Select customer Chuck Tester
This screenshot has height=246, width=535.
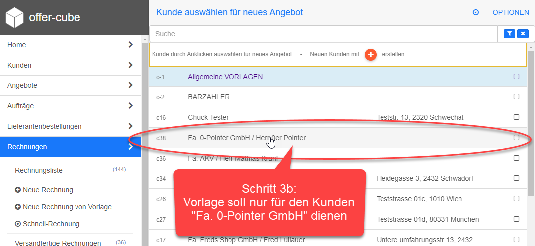pos(208,117)
